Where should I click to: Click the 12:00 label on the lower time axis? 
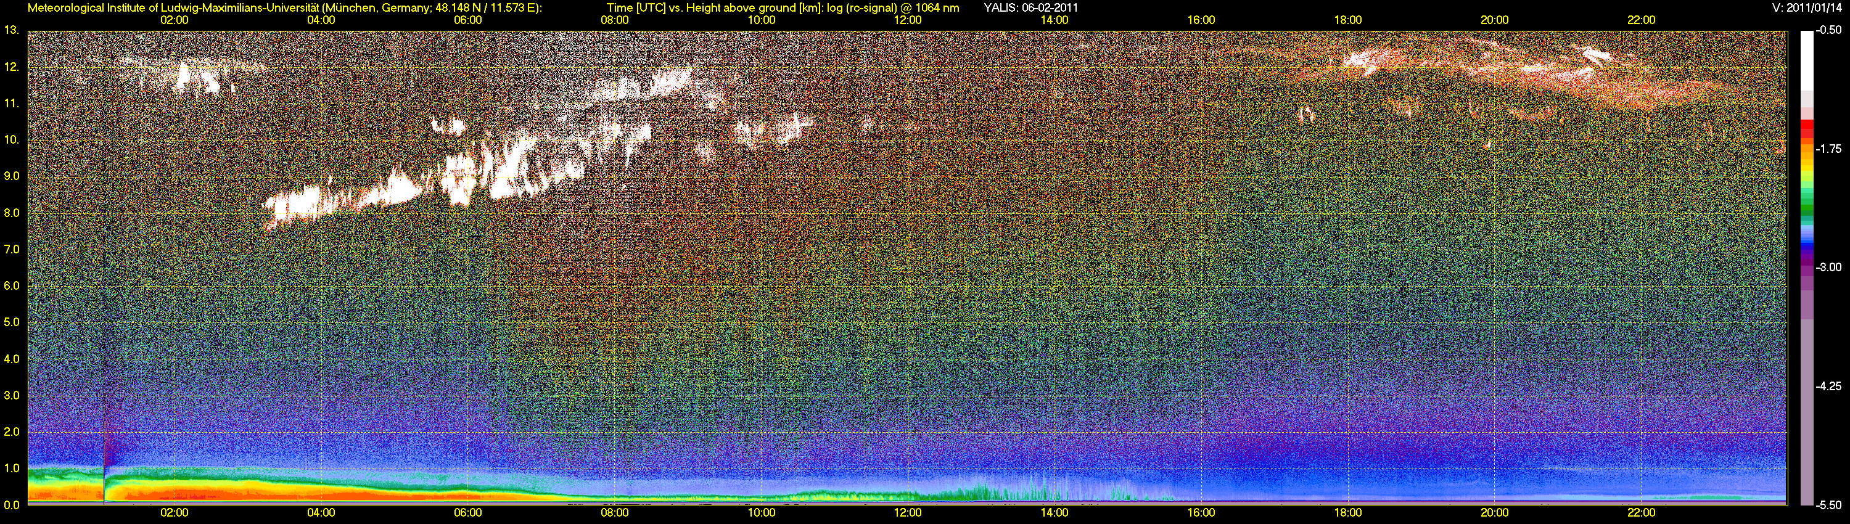(x=908, y=514)
